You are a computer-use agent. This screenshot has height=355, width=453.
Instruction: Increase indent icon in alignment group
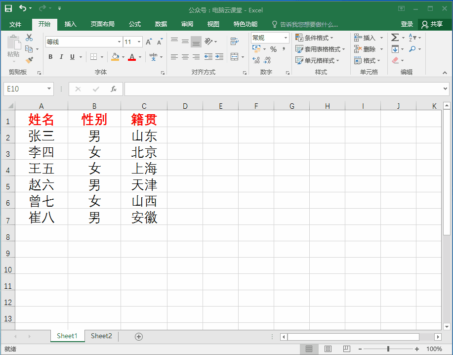click(219, 57)
